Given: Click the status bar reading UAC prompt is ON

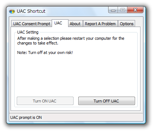Looking at the screenshot, I should coord(76,117).
